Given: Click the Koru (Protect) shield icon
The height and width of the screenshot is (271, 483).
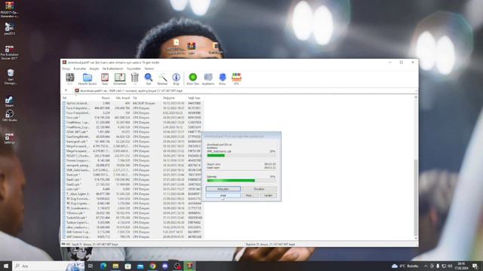Looking at the screenshot, I should (223, 79).
